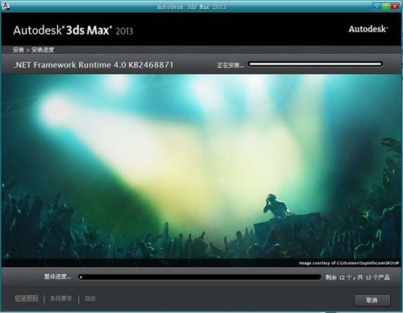Open the 自述 readme link
403x313 pixels.
point(90,299)
